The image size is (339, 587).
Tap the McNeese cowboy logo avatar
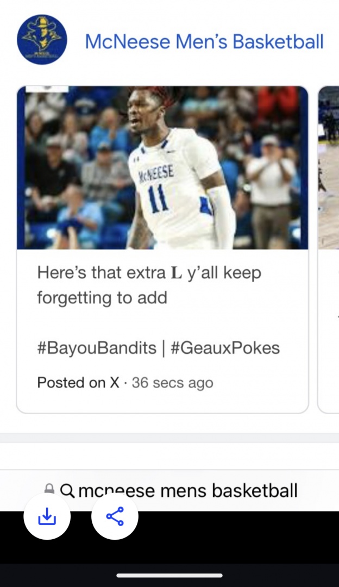pos(42,39)
